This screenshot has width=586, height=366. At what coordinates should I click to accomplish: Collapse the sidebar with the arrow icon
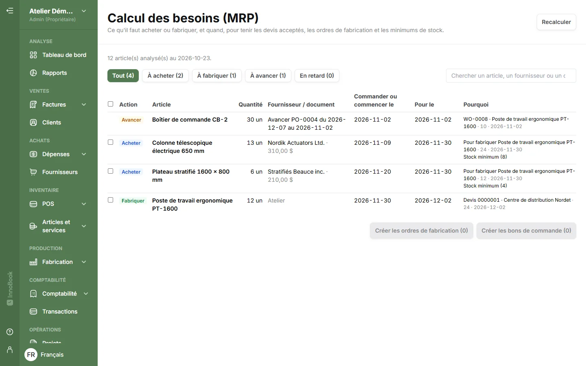(x=10, y=11)
